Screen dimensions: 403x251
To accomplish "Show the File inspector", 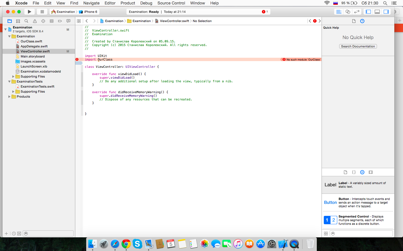I will click(354, 21).
